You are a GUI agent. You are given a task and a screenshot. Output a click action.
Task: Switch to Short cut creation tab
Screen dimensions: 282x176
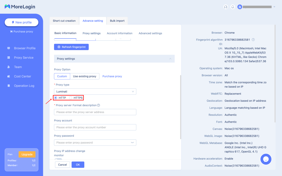click(x=64, y=21)
